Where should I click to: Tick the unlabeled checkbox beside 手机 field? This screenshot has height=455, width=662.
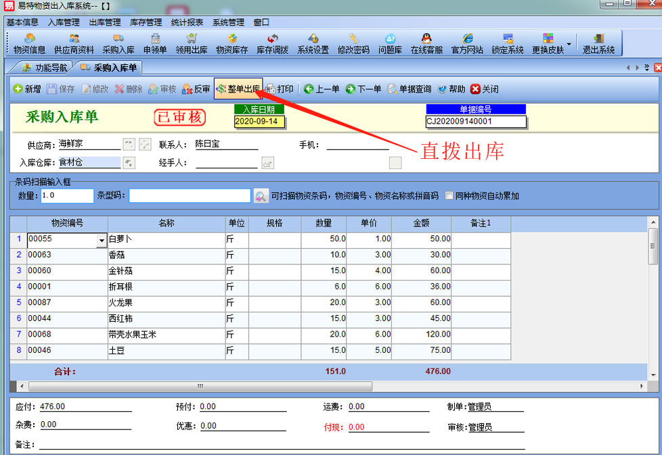pyautogui.click(x=395, y=162)
